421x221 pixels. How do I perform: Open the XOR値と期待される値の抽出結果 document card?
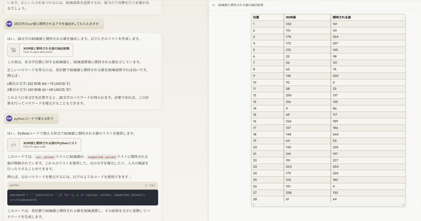[x=40, y=50]
